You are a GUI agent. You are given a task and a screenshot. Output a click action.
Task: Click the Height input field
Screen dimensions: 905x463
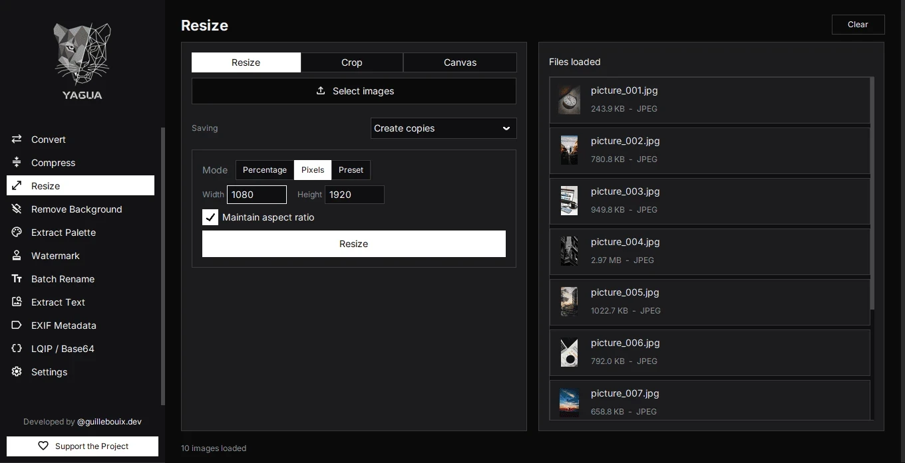coord(355,195)
